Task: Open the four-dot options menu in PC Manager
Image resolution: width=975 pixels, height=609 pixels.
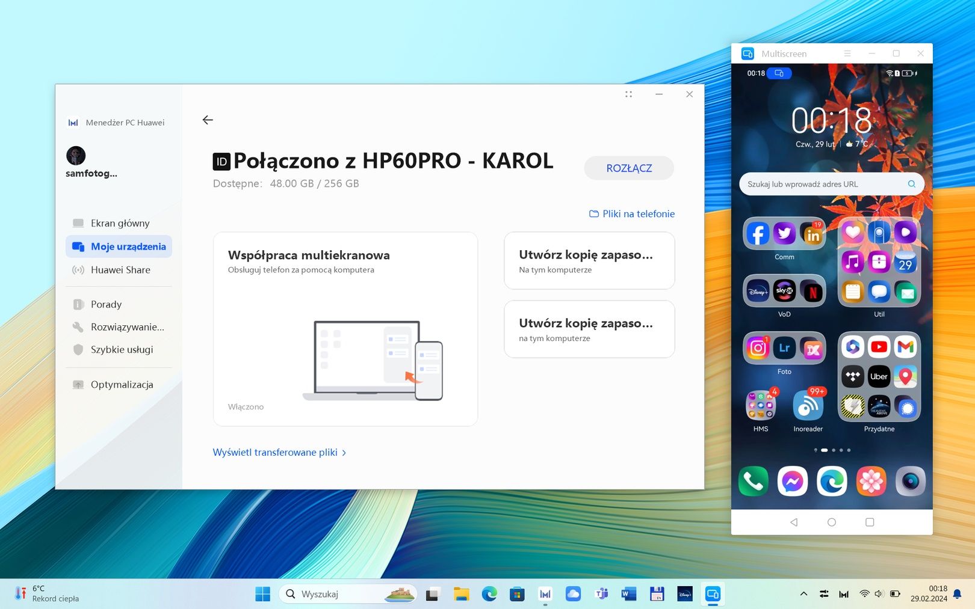Action: [628, 94]
